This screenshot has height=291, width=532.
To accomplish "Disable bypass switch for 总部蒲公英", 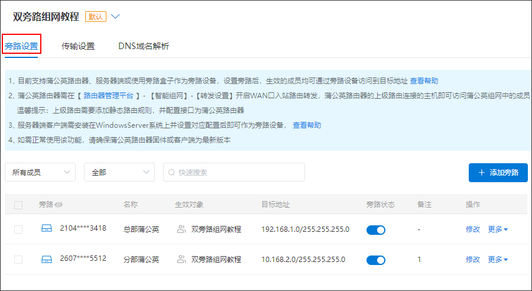I will point(376,230).
